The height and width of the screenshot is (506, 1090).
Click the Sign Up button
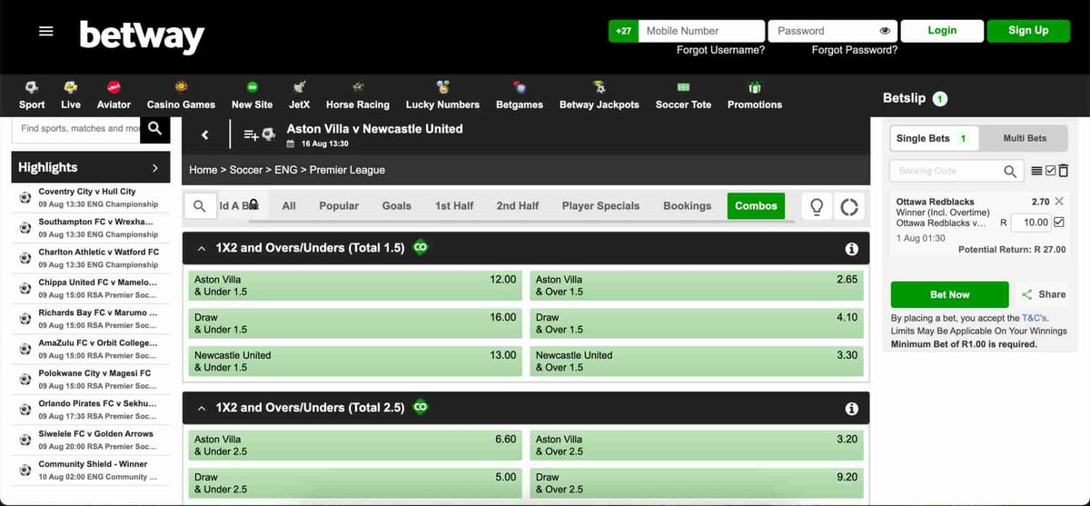tap(1028, 31)
